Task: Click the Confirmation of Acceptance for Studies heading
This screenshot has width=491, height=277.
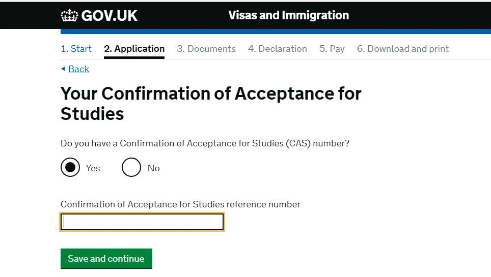Action: 211,103
